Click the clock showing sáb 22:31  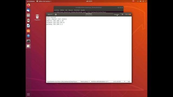click(x=89, y=1)
